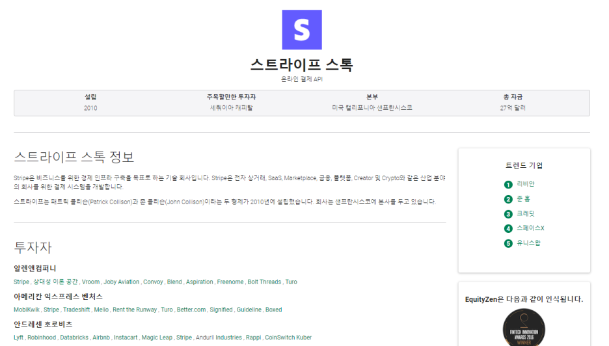Click the 알렌앤컴퍼니 investor heading
Image resolution: width=609 pixels, height=346 pixels.
pyautogui.click(x=35, y=269)
